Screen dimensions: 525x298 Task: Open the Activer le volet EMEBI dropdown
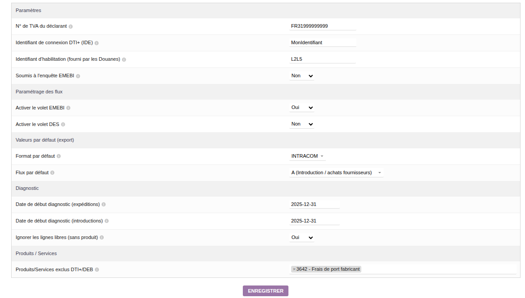coord(302,108)
